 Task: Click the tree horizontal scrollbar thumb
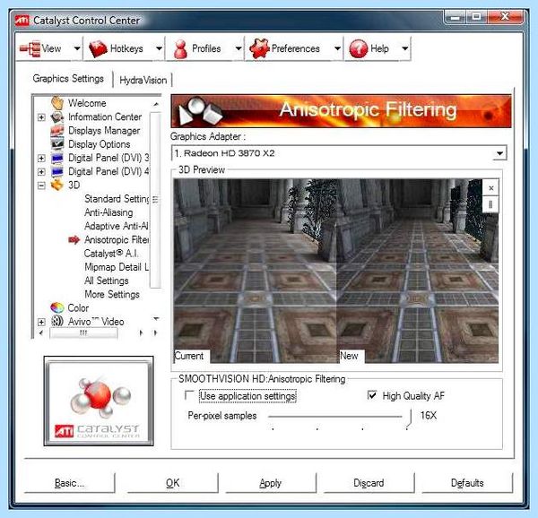83,332
